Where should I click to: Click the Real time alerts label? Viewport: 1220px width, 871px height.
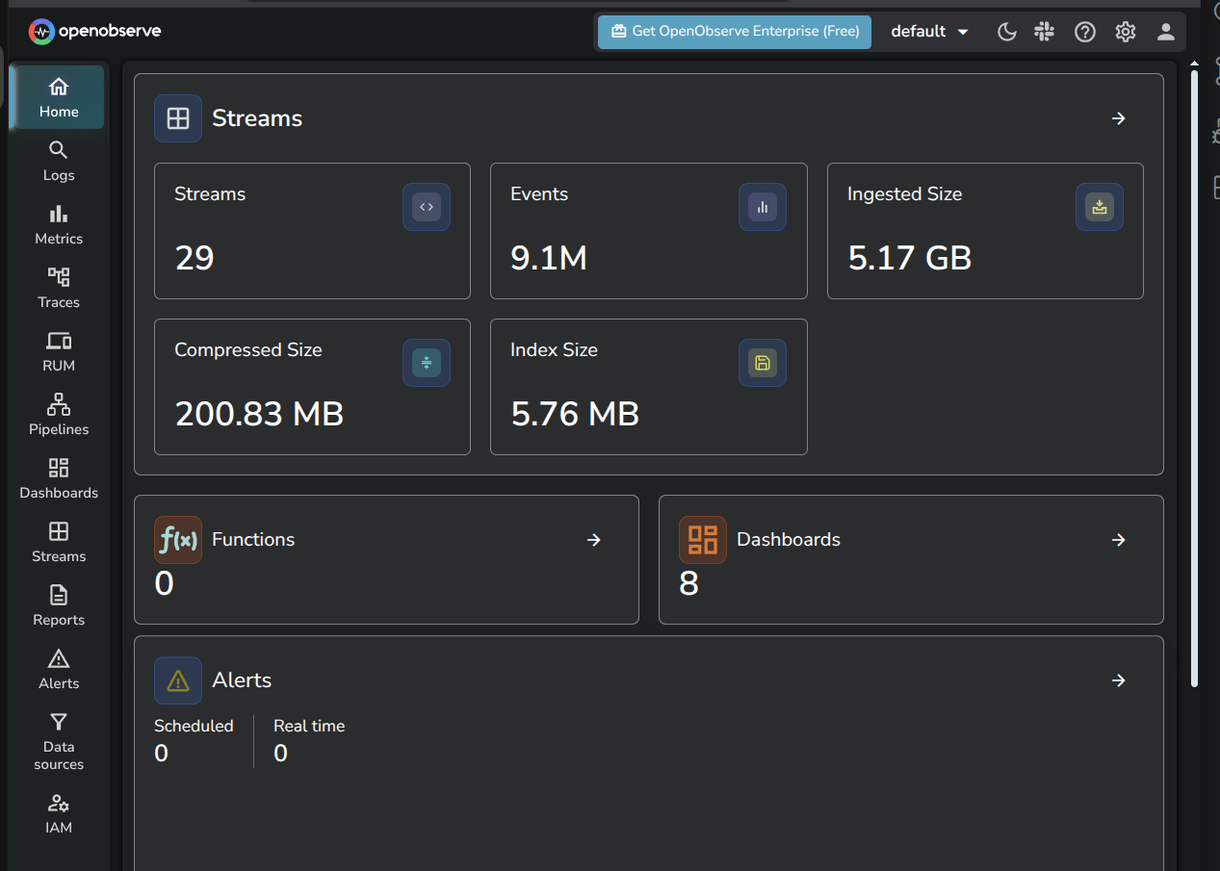309,726
